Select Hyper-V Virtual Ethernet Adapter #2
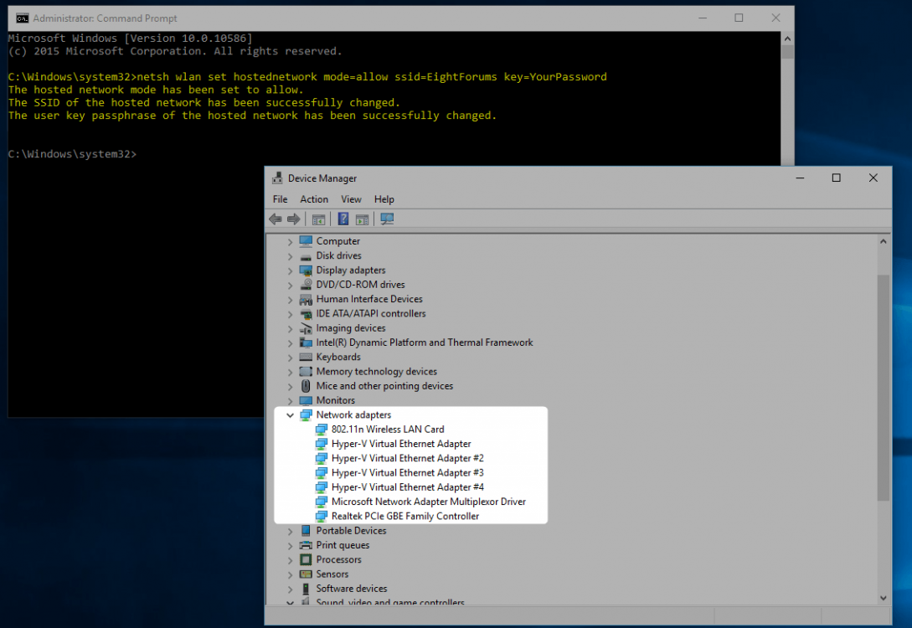The image size is (912, 628). (x=407, y=458)
